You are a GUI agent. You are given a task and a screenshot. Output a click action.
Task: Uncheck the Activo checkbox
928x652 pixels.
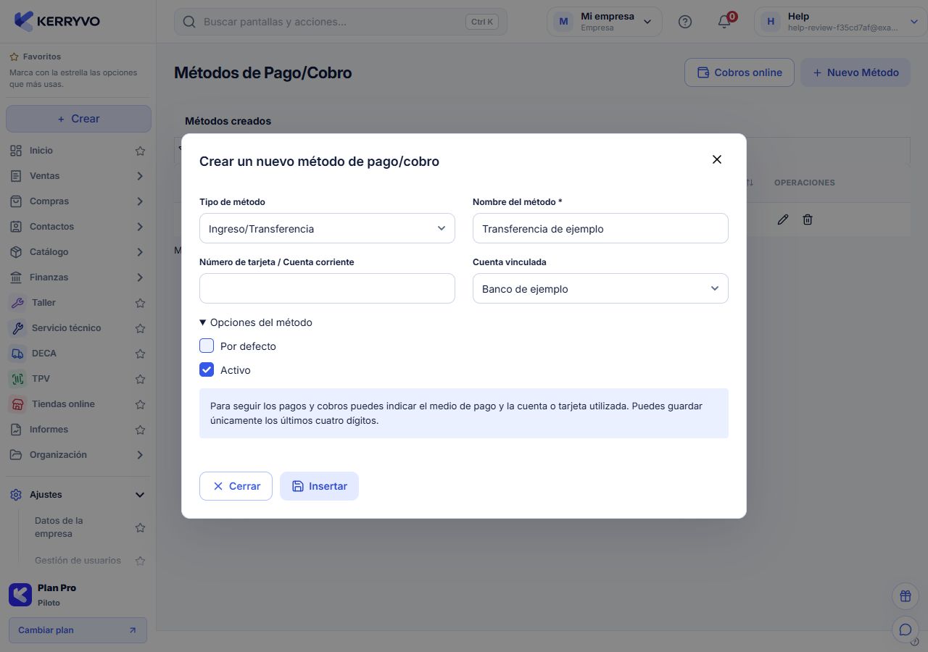207,369
